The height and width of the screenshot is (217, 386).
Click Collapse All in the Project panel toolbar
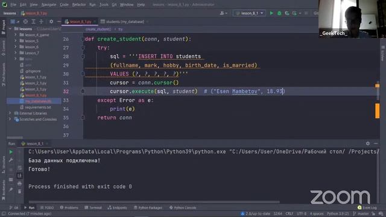[41, 22]
